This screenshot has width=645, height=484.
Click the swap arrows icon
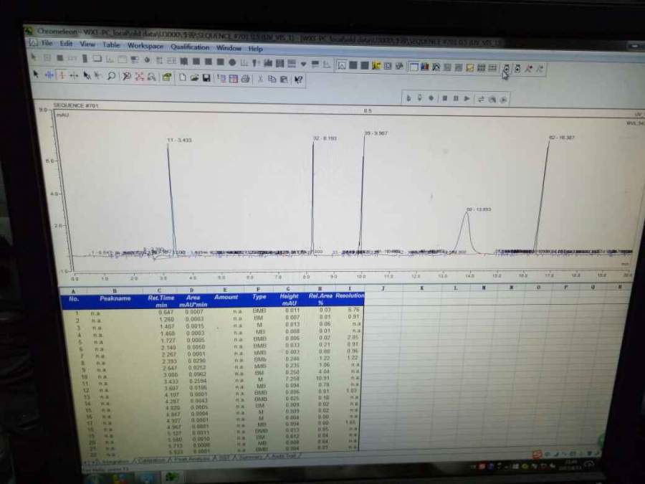480,99
